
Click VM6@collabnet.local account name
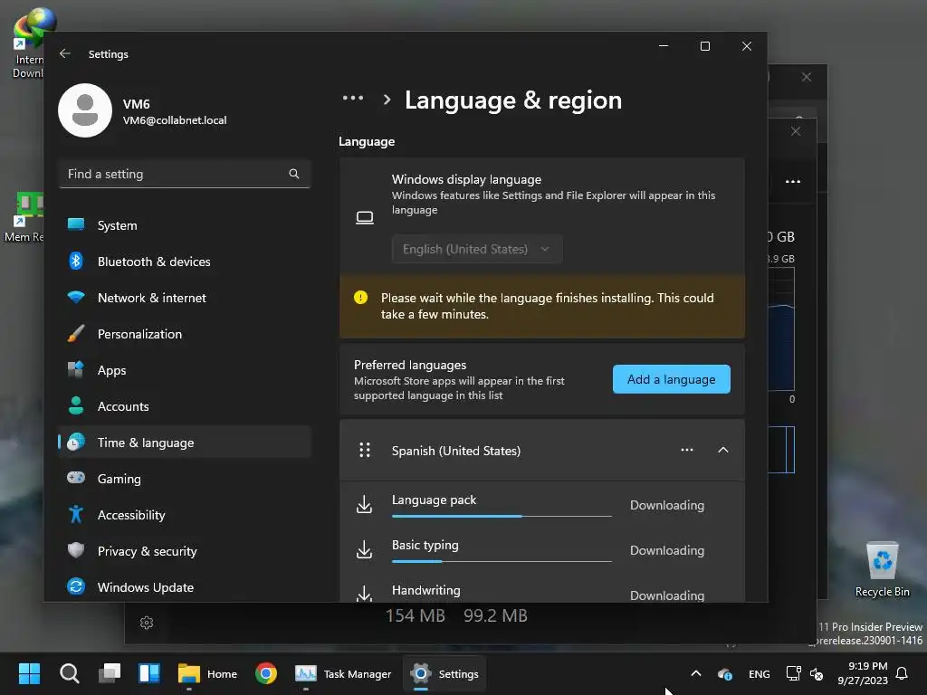(175, 120)
